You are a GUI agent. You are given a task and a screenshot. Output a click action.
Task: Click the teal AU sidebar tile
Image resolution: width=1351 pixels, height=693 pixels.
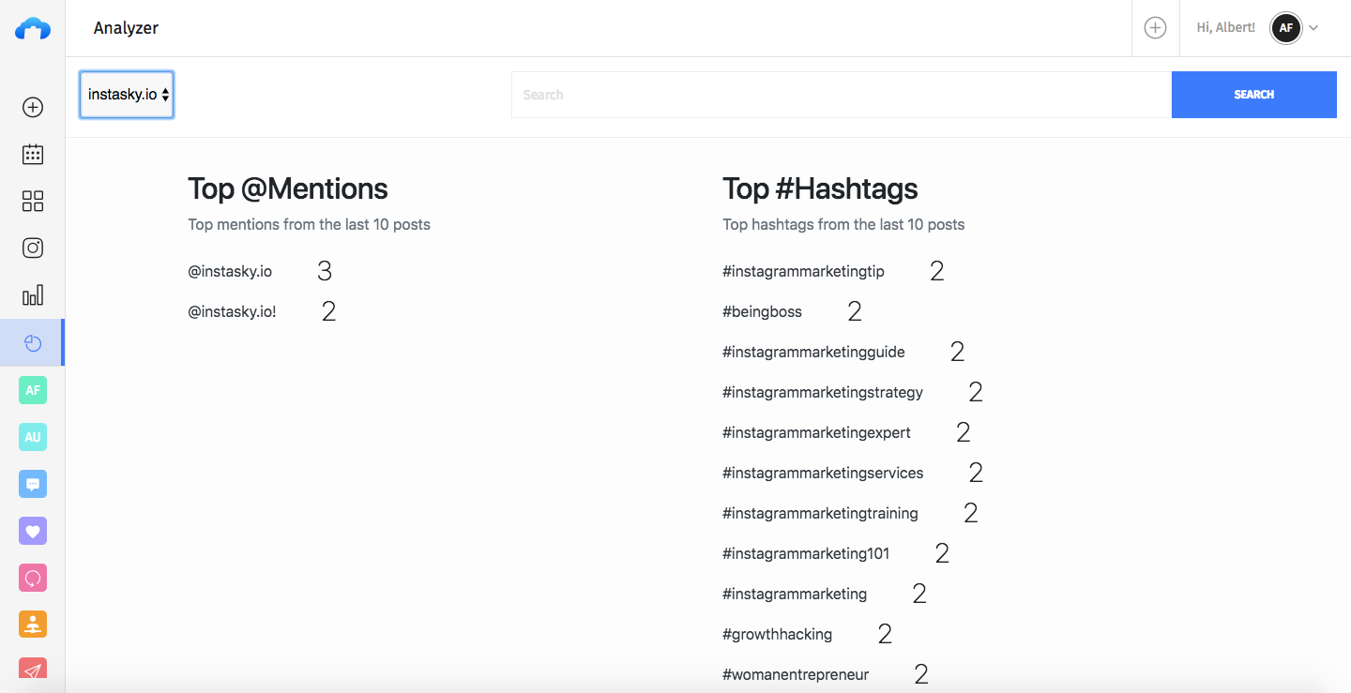coord(33,437)
